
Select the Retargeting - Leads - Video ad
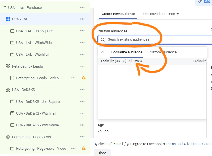(37, 78)
